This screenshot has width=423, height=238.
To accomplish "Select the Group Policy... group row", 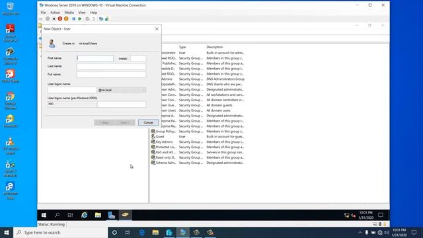I will (198, 132).
